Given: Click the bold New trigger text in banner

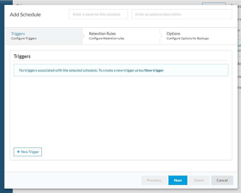Looking at the screenshot, I should [x=154, y=70].
